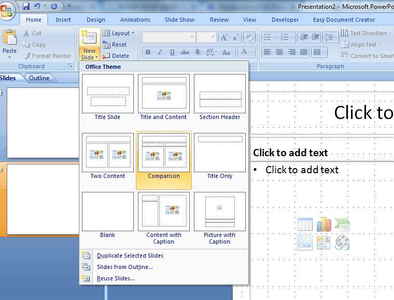The image size is (394, 300).
Task: Click the Insert Table icon in the placeholder
Action: click(x=305, y=224)
